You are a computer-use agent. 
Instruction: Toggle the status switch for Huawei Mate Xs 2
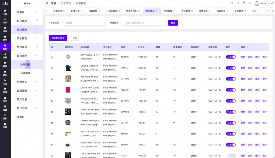coord(231,101)
